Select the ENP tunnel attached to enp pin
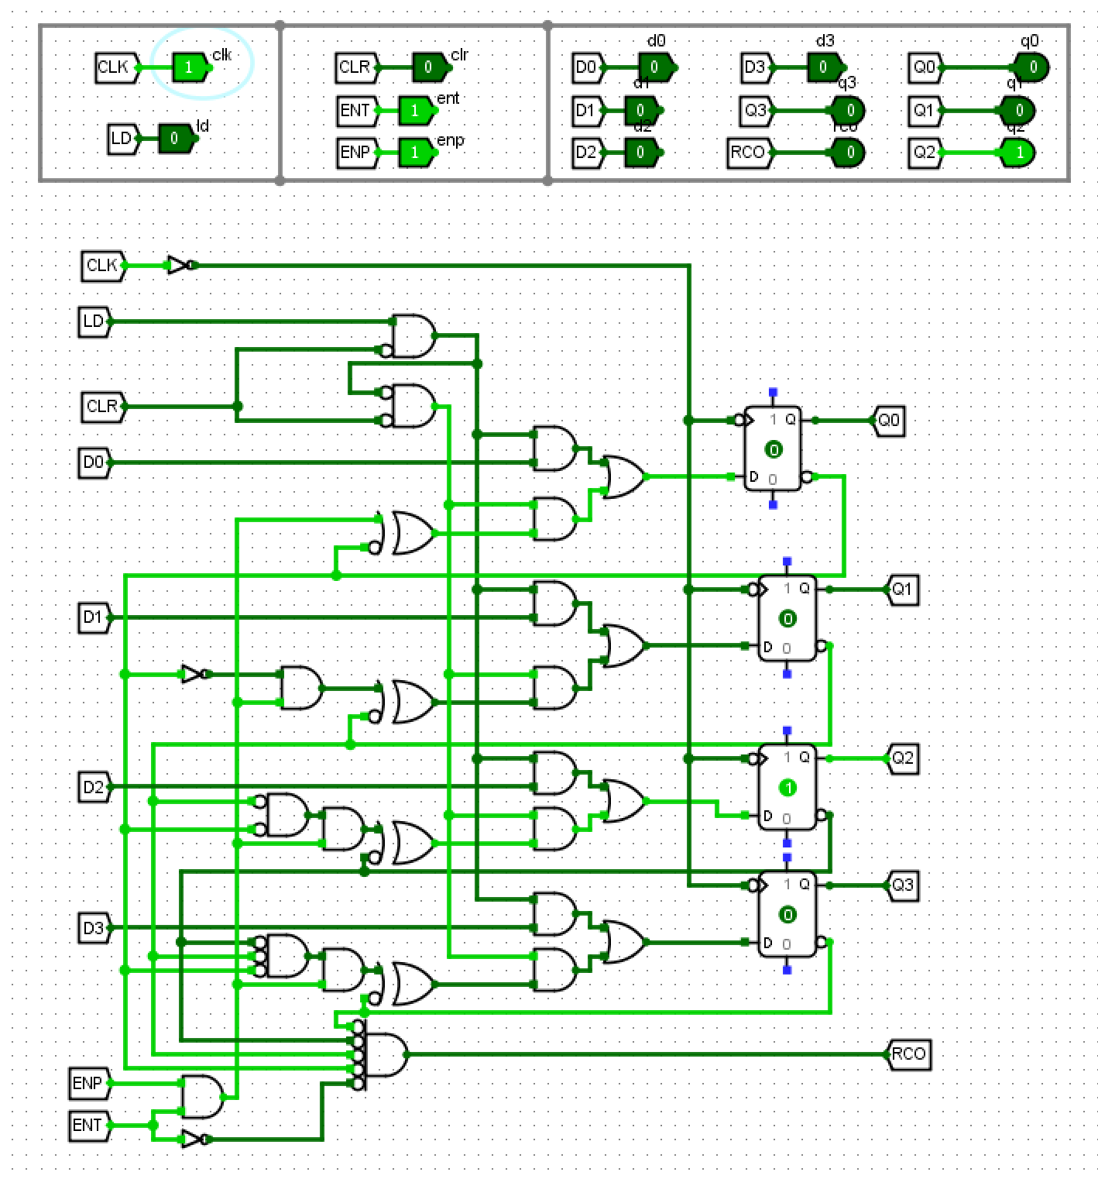Image resolution: width=1098 pixels, height=1179 pixels. coord(358,152)
